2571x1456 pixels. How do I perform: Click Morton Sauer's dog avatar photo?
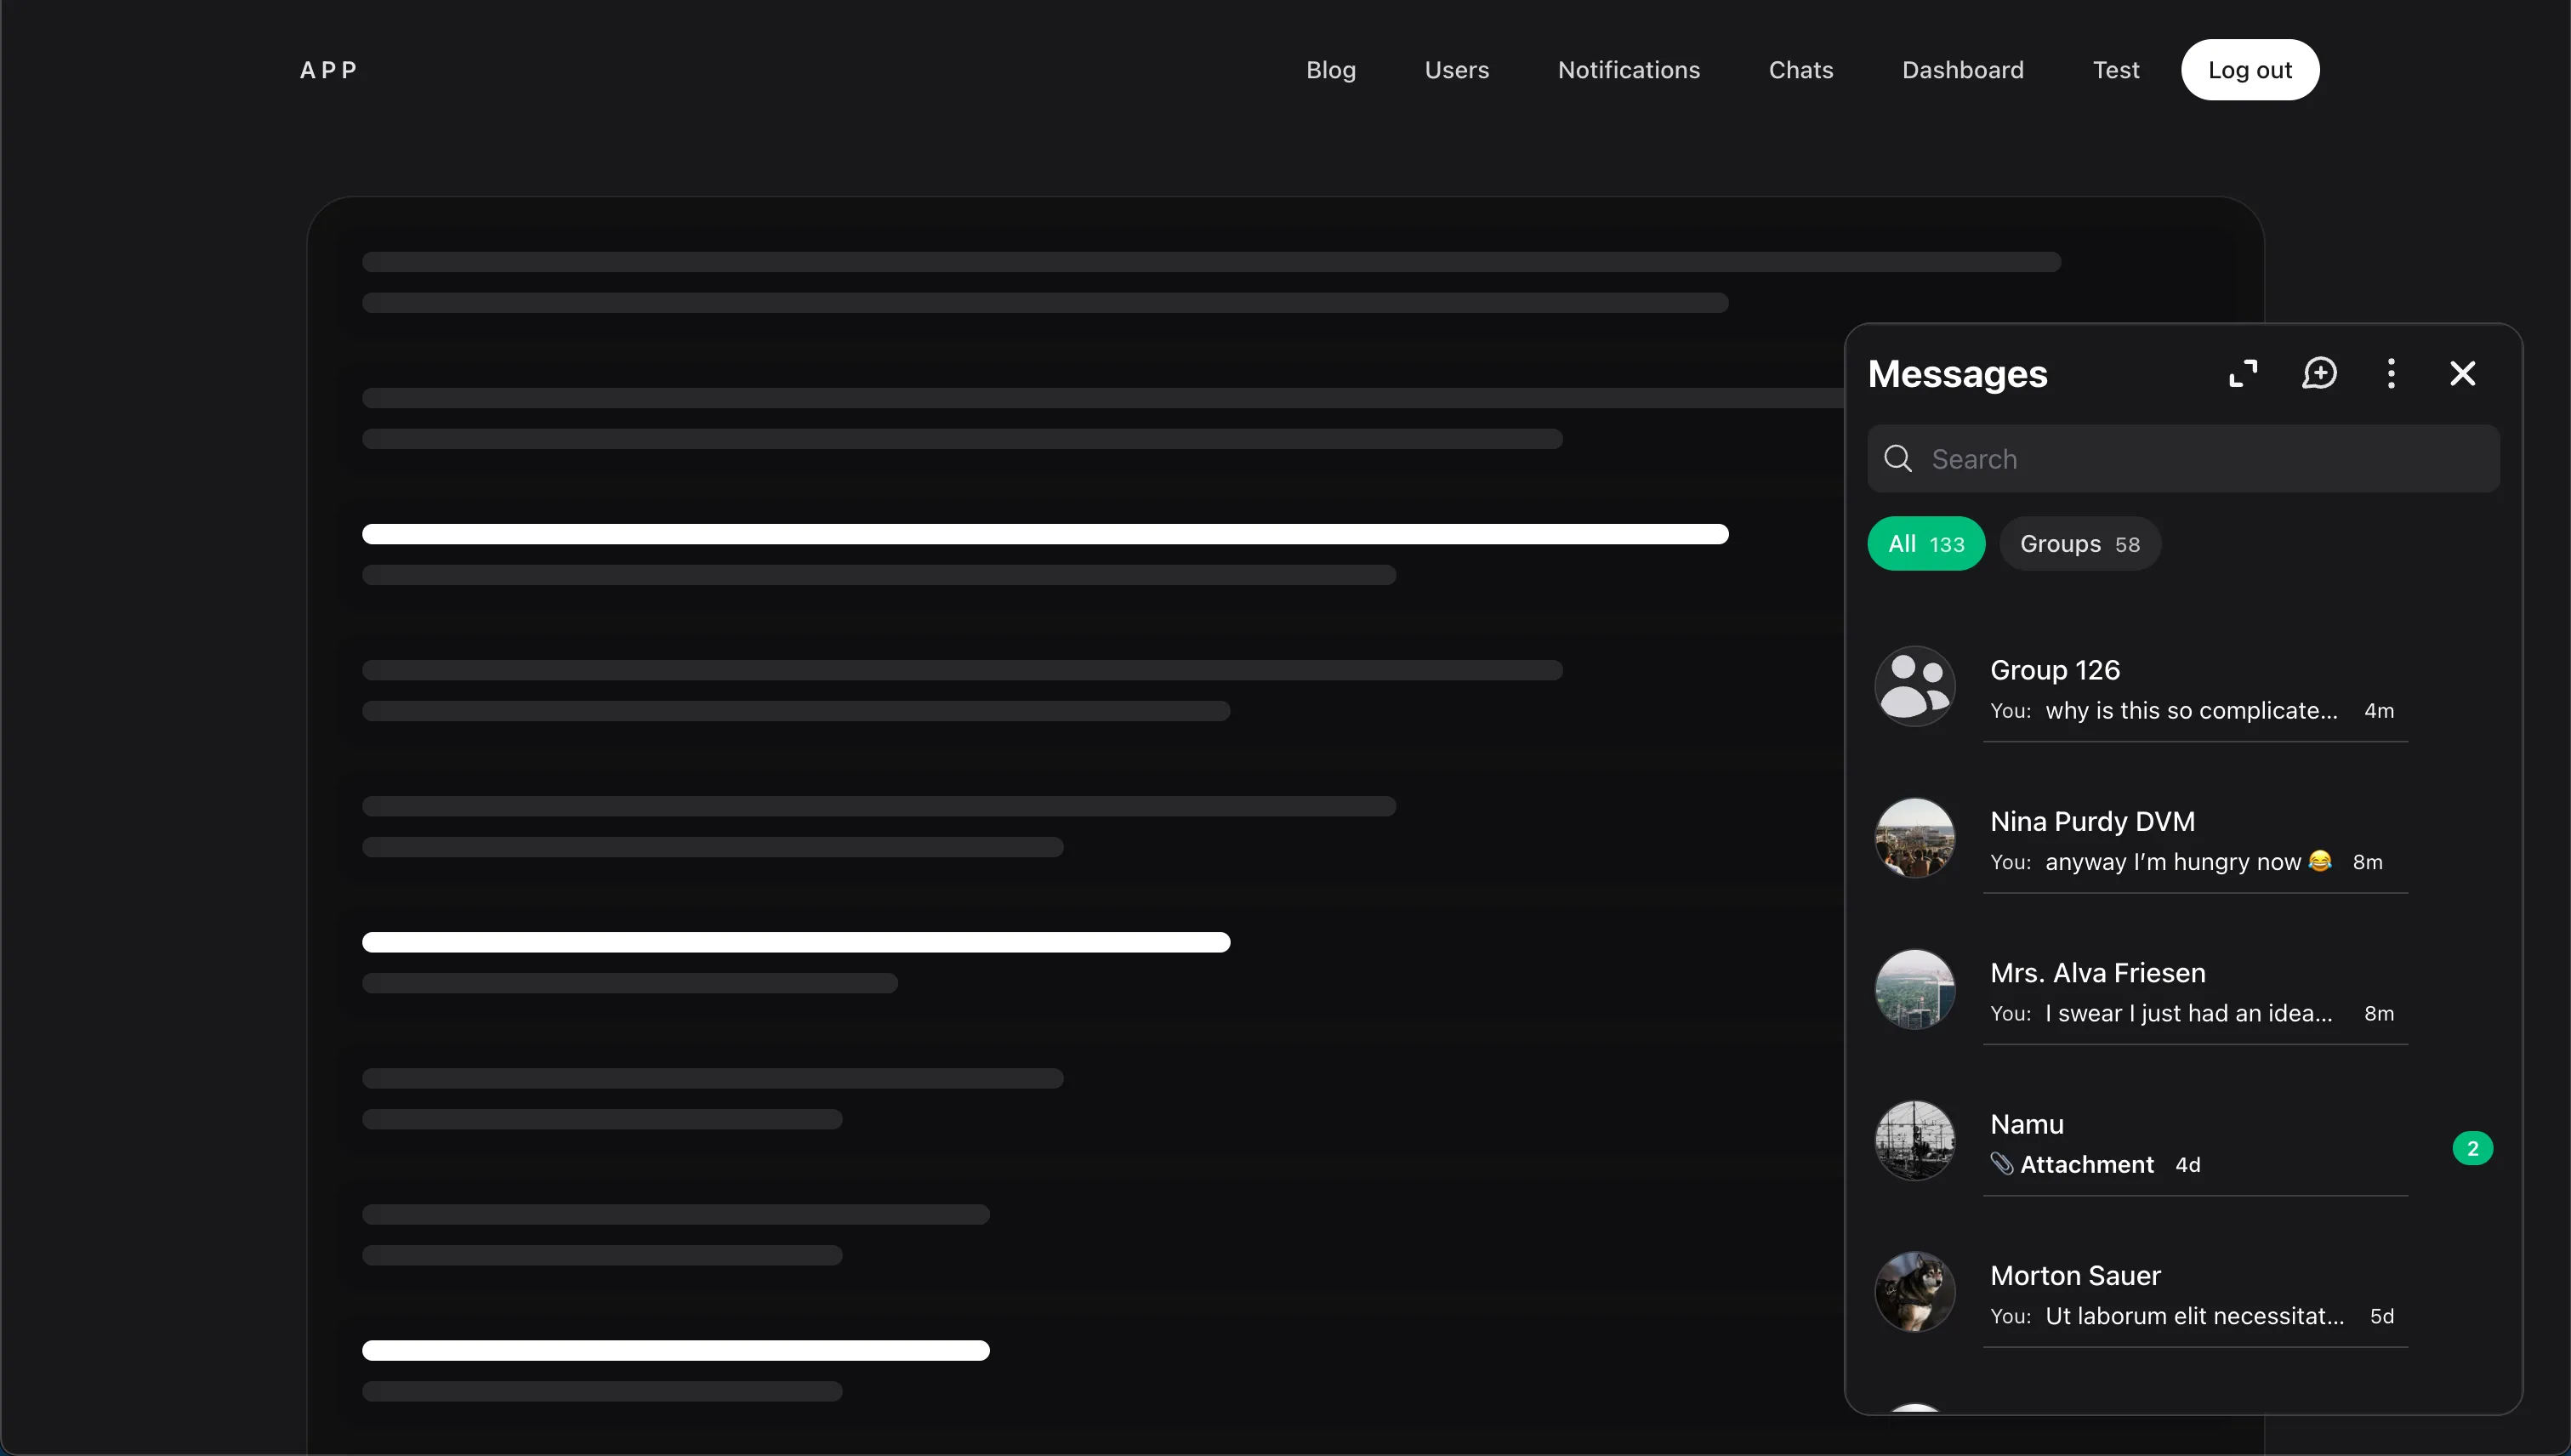(x=1914, y=1292)
